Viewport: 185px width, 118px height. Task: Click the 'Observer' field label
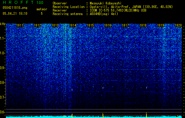[x=60, y=3]
